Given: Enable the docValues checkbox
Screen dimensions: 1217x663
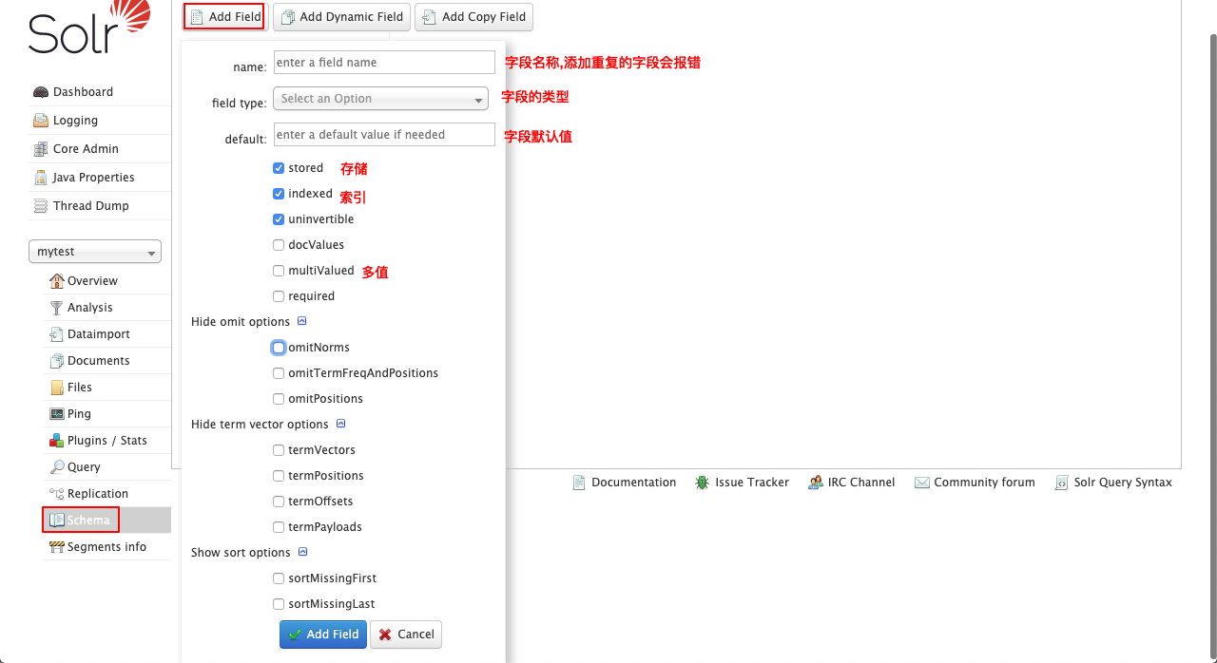Looking at the screenshot, I should [278, 245].
